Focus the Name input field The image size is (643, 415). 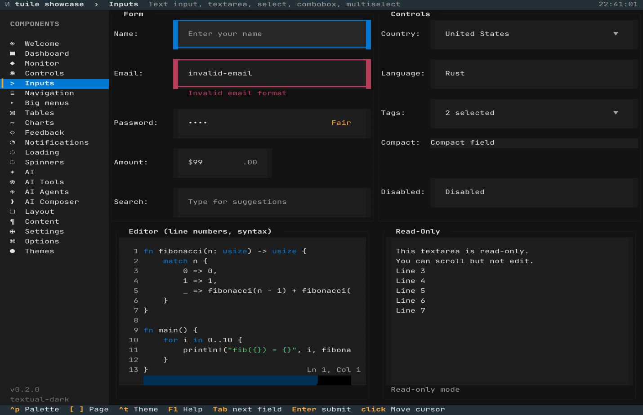(x=272, y=34)
